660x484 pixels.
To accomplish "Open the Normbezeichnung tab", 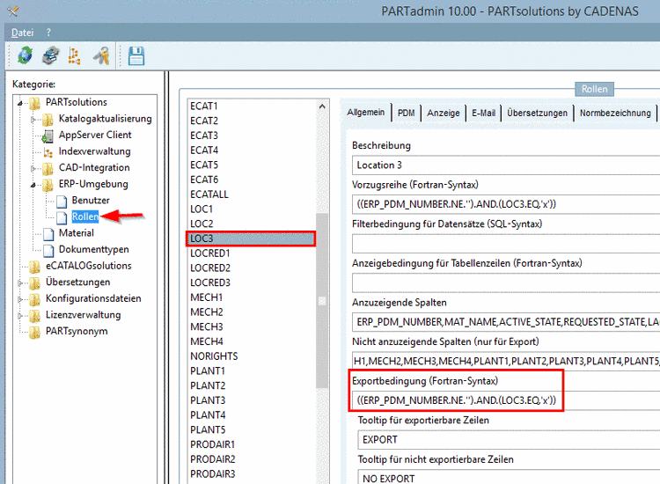I will coord(615,113).
